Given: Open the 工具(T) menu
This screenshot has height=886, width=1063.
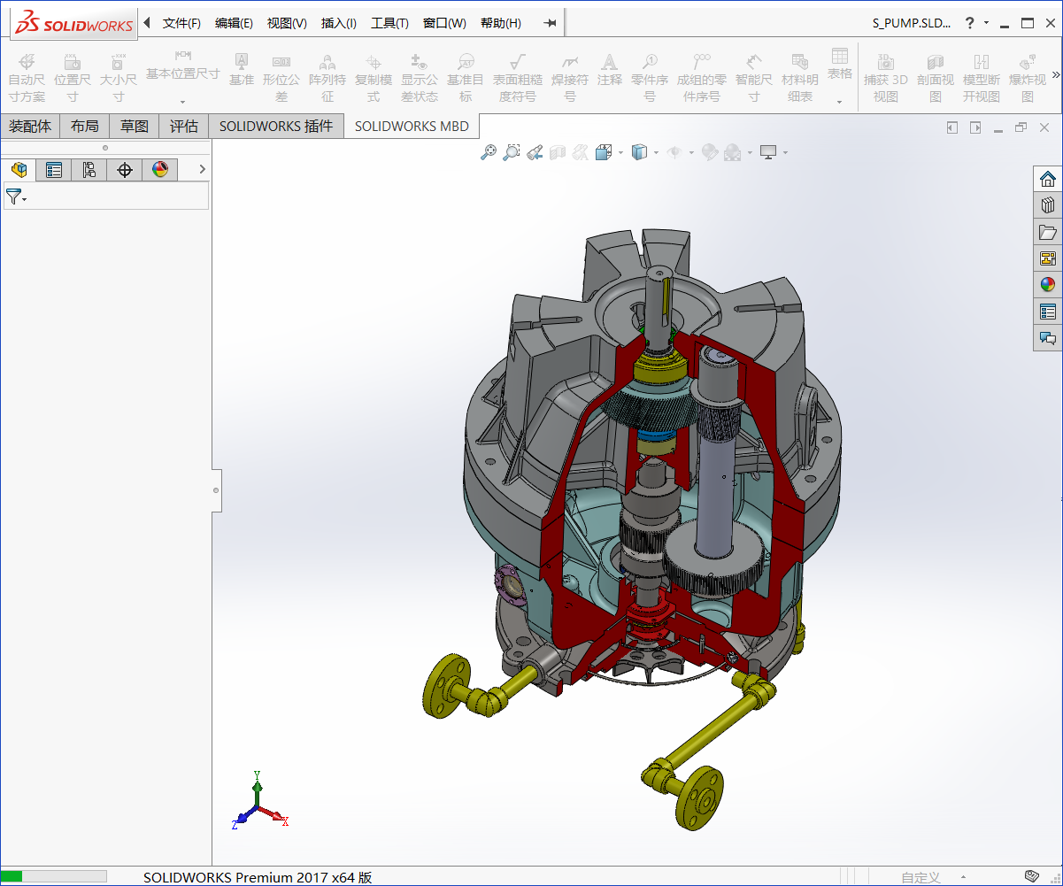Looking at the screenshot, I should point(389,23).
